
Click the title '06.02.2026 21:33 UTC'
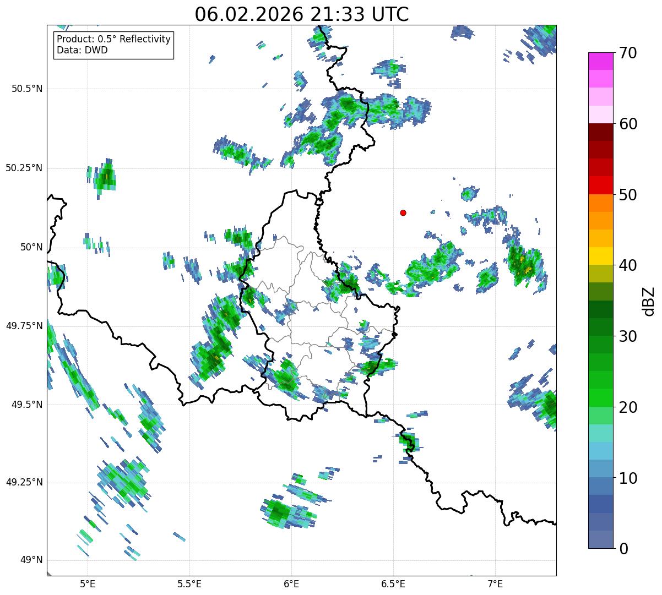point(302,14)
